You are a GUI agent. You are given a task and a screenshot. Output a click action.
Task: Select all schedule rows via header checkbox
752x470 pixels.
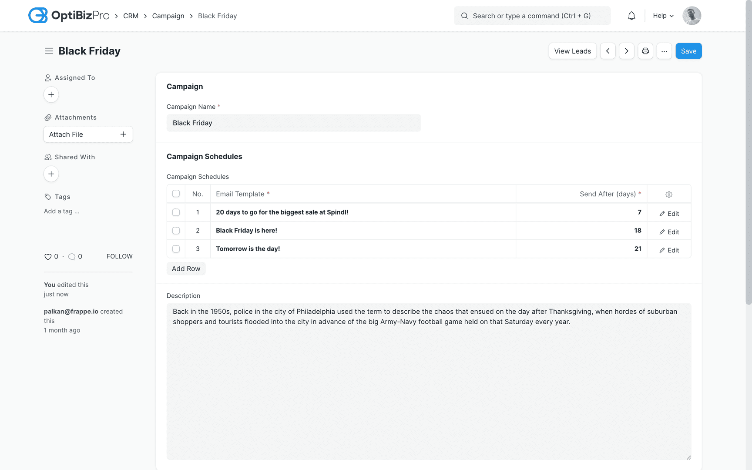pyautogui.click(x=176, y=194)
